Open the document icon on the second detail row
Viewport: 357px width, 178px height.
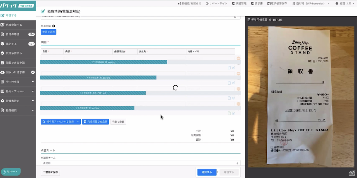(x=229, y=83)
